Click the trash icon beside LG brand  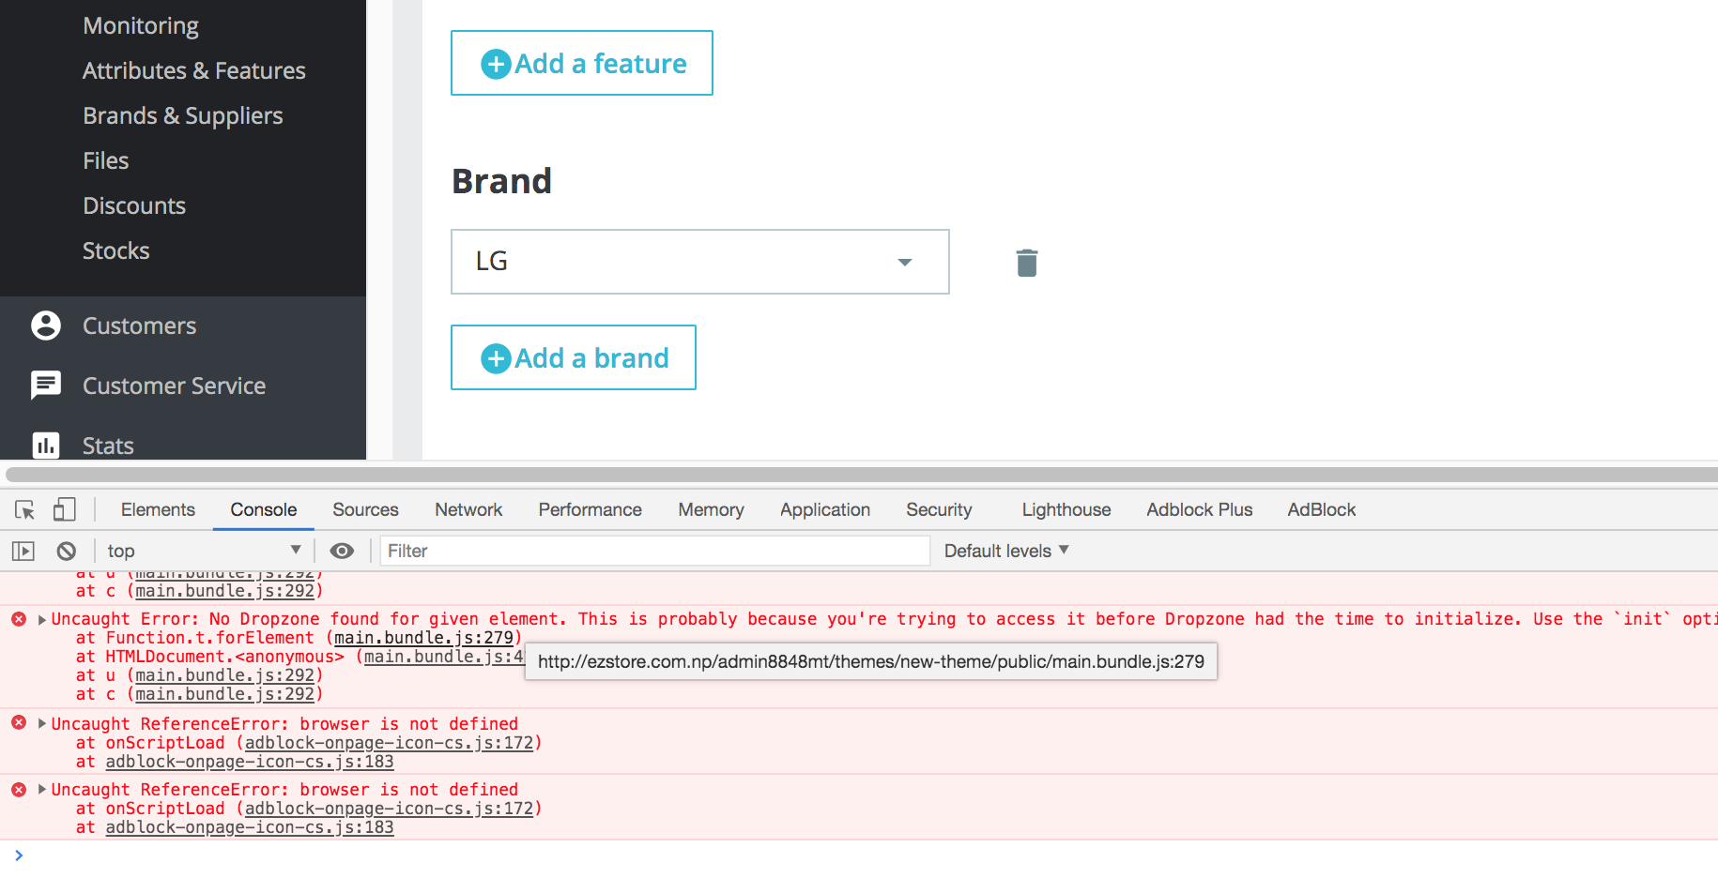point(1027,263)
